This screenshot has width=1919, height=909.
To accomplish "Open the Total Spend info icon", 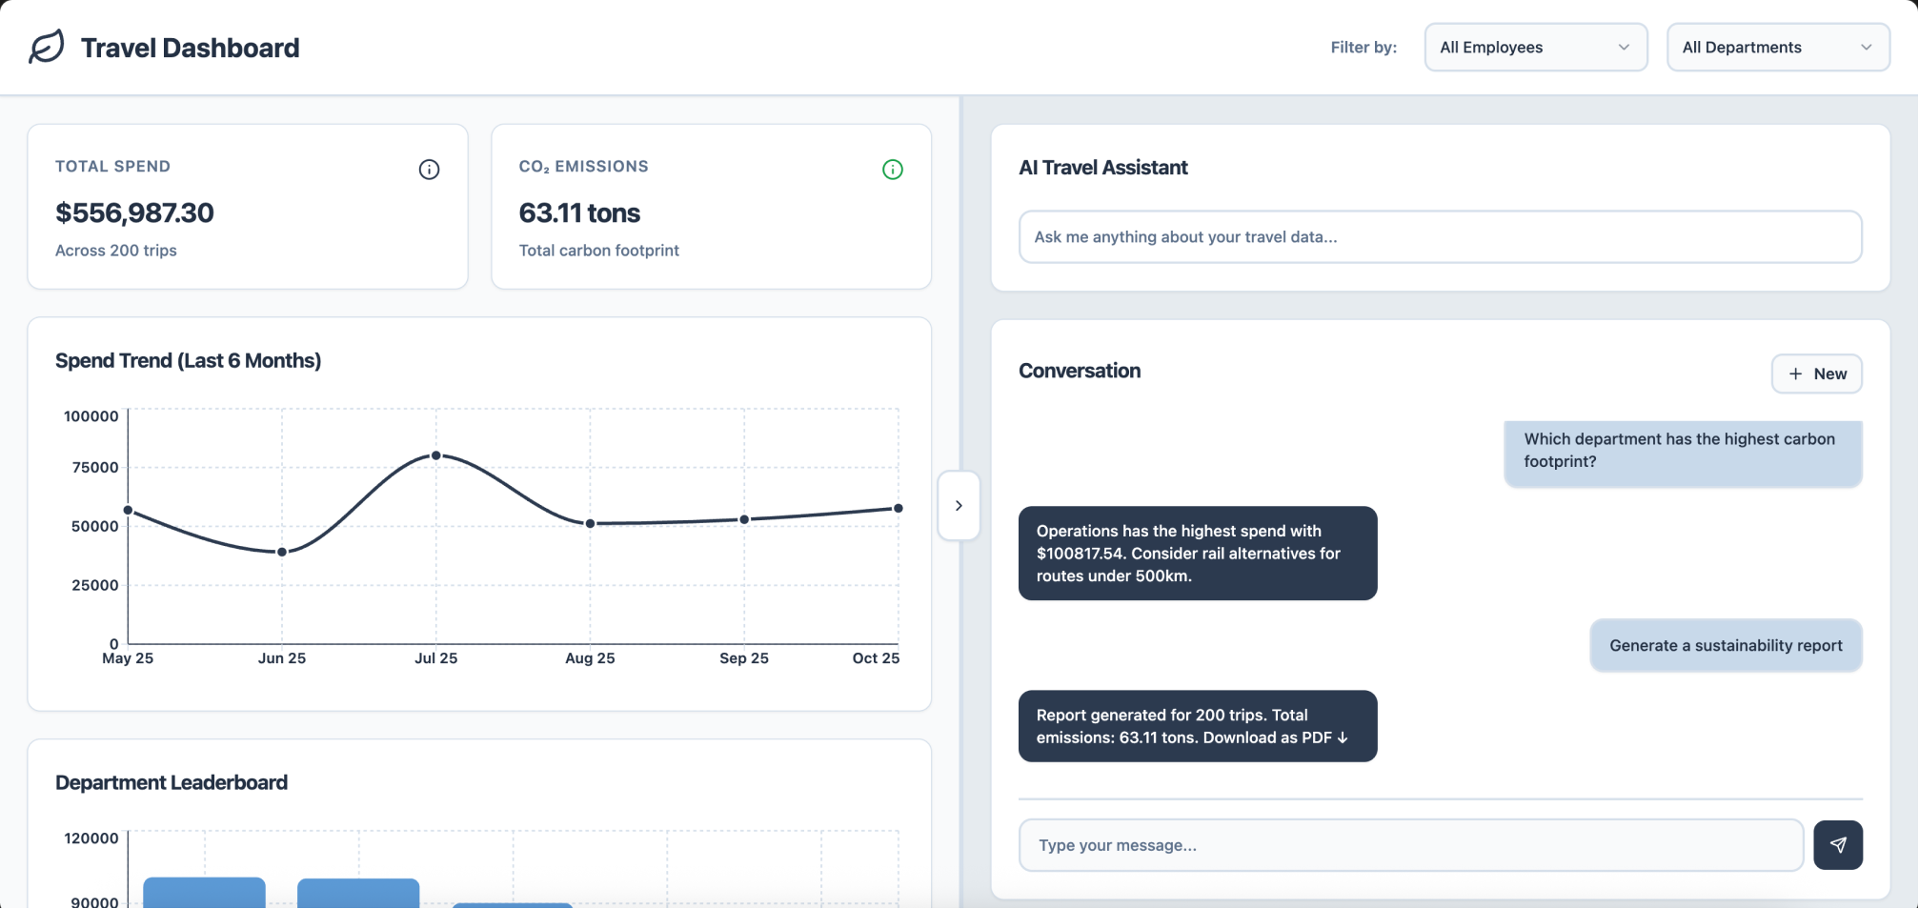I will coord(429,170).
